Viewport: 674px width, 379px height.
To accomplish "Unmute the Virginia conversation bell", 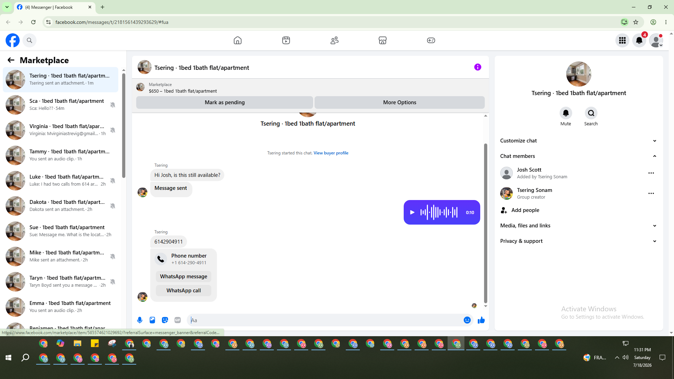I will (113, 130).
